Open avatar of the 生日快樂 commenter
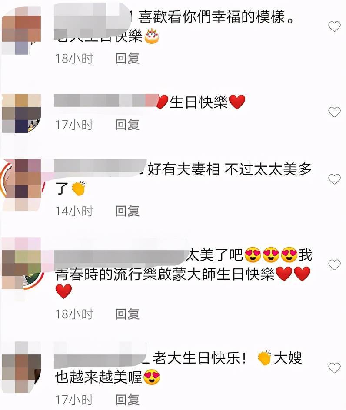The width and height of the screenshot is (346, 410). (21, 113)
